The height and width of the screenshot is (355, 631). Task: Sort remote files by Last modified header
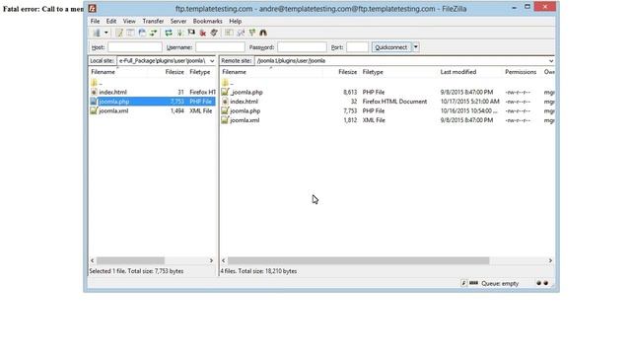458,72
